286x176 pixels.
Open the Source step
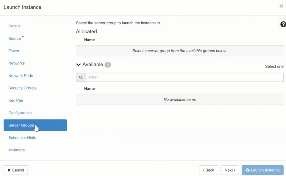[15, 39]
